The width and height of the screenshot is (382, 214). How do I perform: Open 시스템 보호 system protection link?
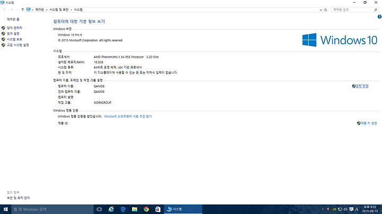[x=14, y=39]
